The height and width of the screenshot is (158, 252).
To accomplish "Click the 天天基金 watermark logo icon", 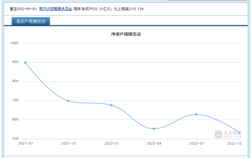I will tap(219, 134).
